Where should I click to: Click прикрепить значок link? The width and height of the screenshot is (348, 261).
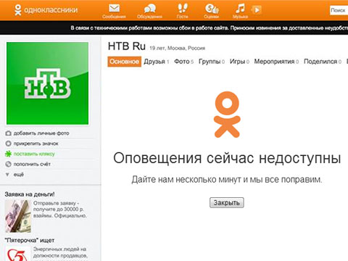click(36, 144)
